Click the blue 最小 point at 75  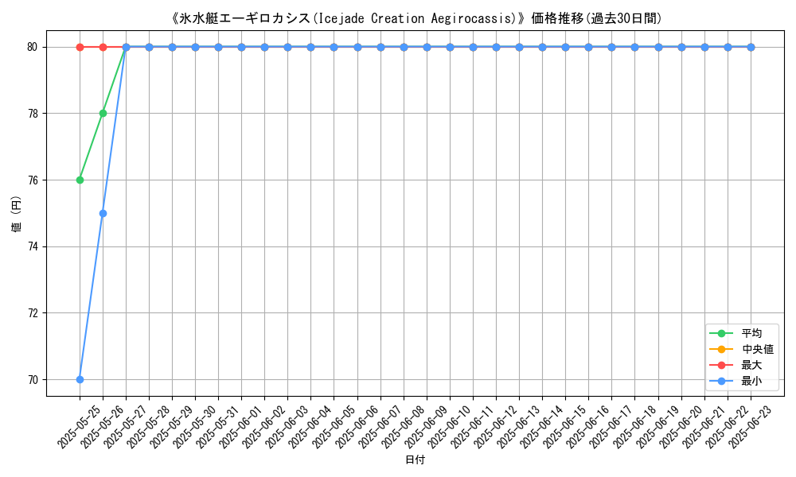pos(103,213)
